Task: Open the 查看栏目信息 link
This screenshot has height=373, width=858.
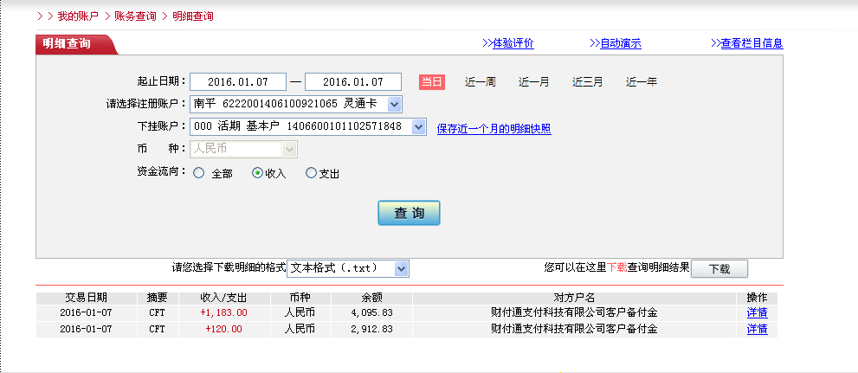Action: (x=752, y=43)
